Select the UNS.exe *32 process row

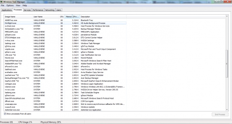(x=65, y=55)
